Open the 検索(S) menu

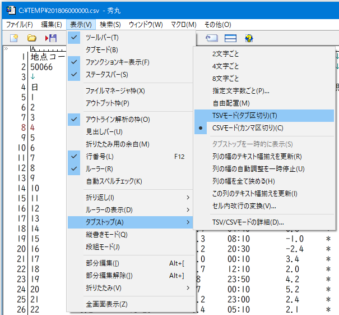point(110,25)
